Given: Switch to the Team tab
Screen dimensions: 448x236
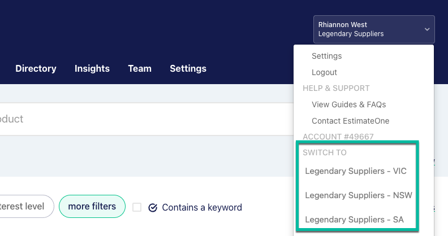Looking at the screenshot, I should (140, 68).
